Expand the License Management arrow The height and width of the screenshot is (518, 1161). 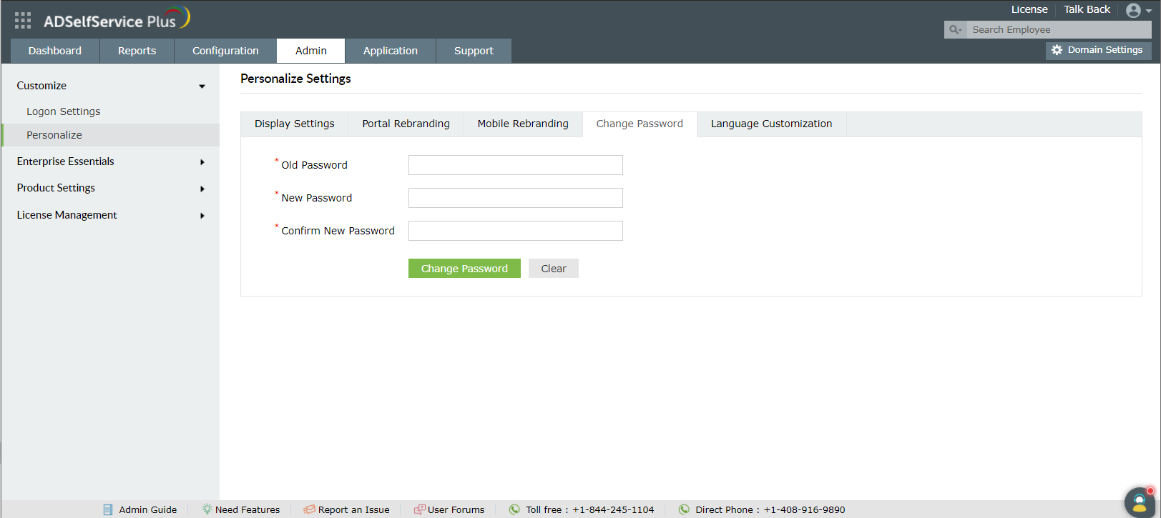coord(202,216)
